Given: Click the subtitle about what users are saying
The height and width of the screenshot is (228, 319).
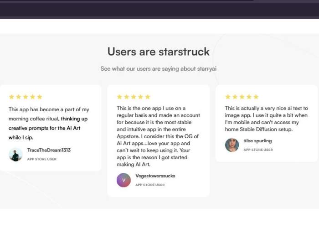Looking at the screenshot, I should pyautogui.click(x=158, y=69).
